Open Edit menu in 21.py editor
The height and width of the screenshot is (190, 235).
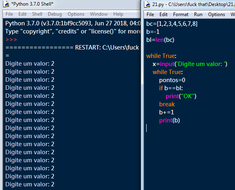click(x=163, y=14)
